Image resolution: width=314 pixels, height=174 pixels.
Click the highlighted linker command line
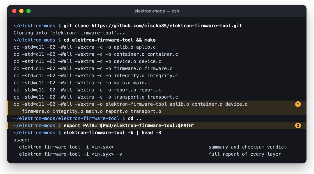[x=157, y=108]
